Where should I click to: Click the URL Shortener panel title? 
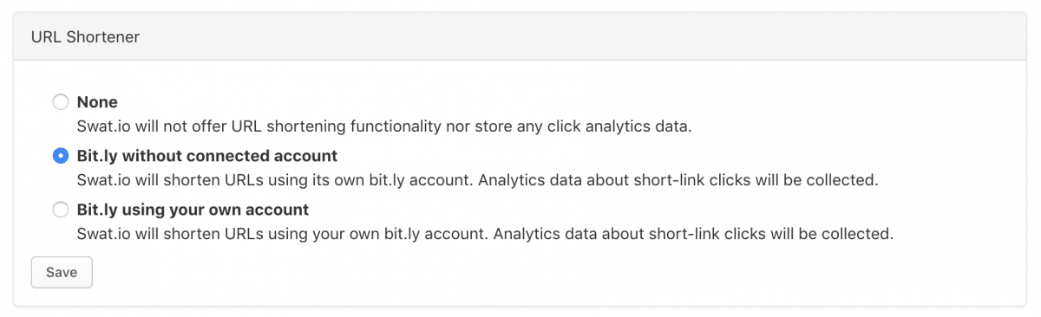(86, 36)
